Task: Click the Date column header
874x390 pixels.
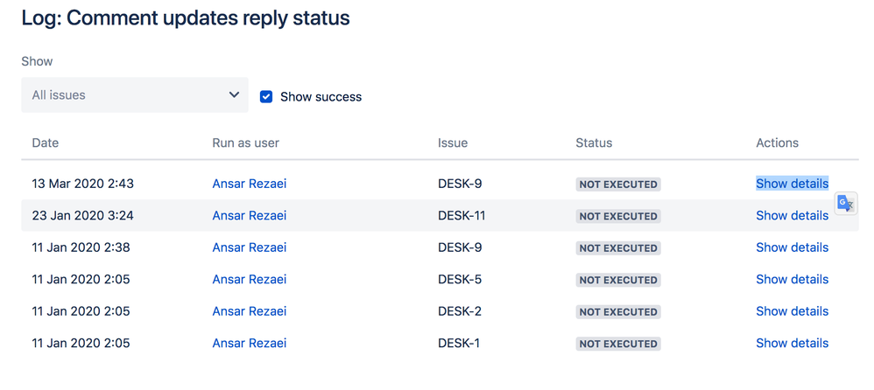Action: pos(46,143)
